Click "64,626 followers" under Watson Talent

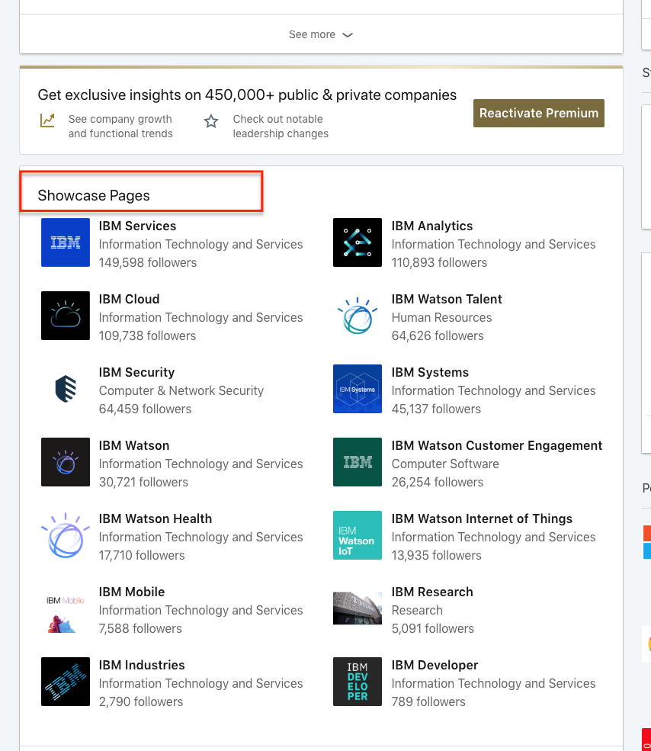click(438, 336)
